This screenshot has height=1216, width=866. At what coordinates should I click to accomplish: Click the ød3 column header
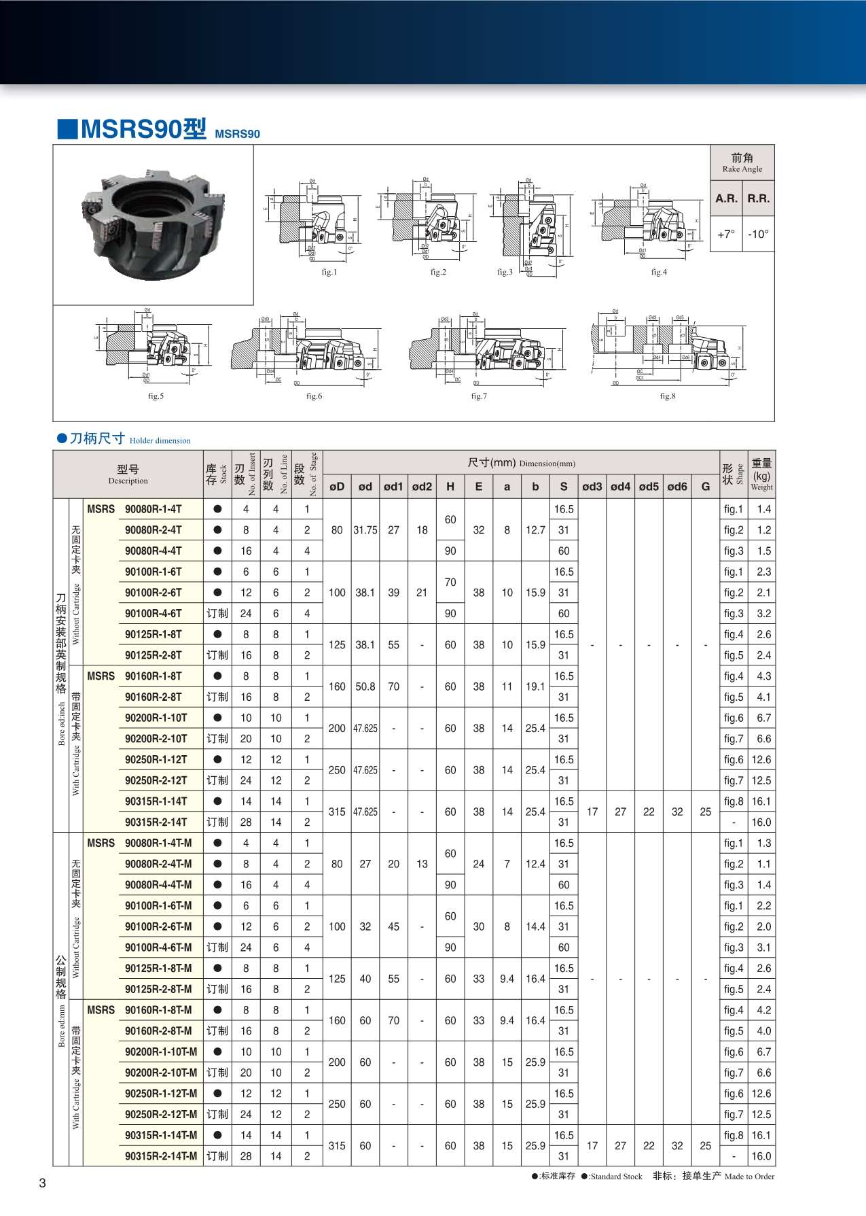click(592, 487)
